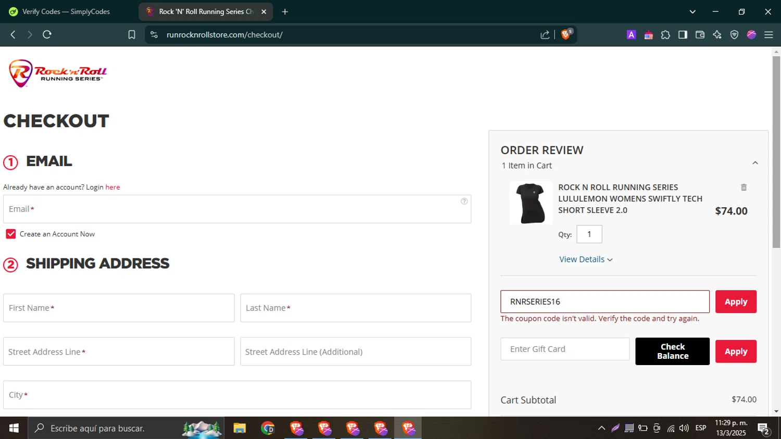
Task: Open the network icon in system tray
Action: (x=671, y=428)
